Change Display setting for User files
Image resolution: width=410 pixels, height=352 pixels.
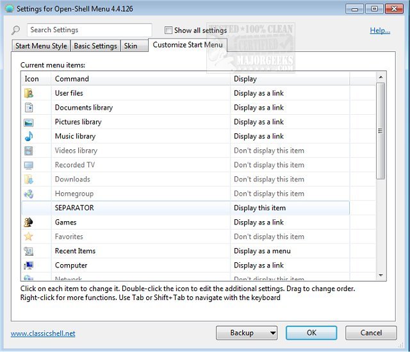pos(259,93)
